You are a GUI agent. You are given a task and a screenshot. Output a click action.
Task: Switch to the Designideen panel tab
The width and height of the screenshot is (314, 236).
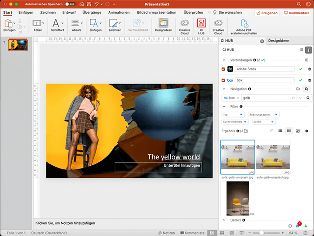coord(279,41)
